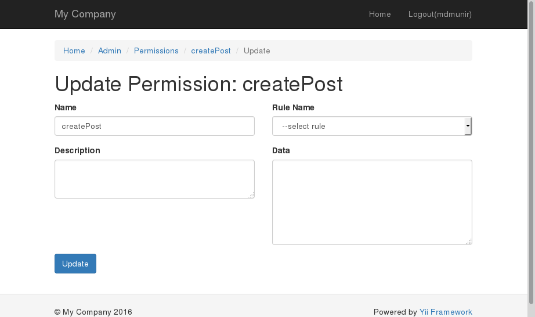Navigate to the Permissions breadcrumb
The width and height of the screenshot is (535, 317).
(x=156, y=51)
